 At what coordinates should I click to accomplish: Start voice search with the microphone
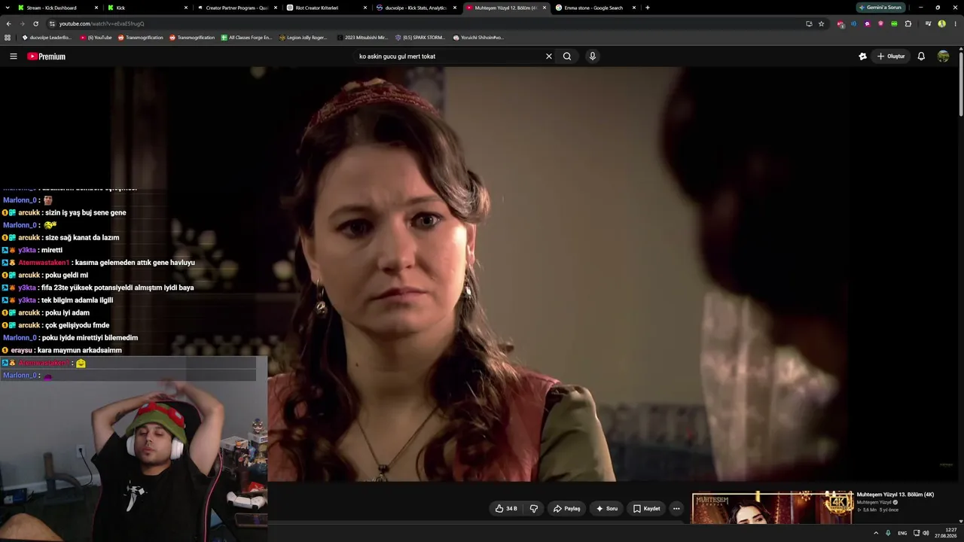593,56
